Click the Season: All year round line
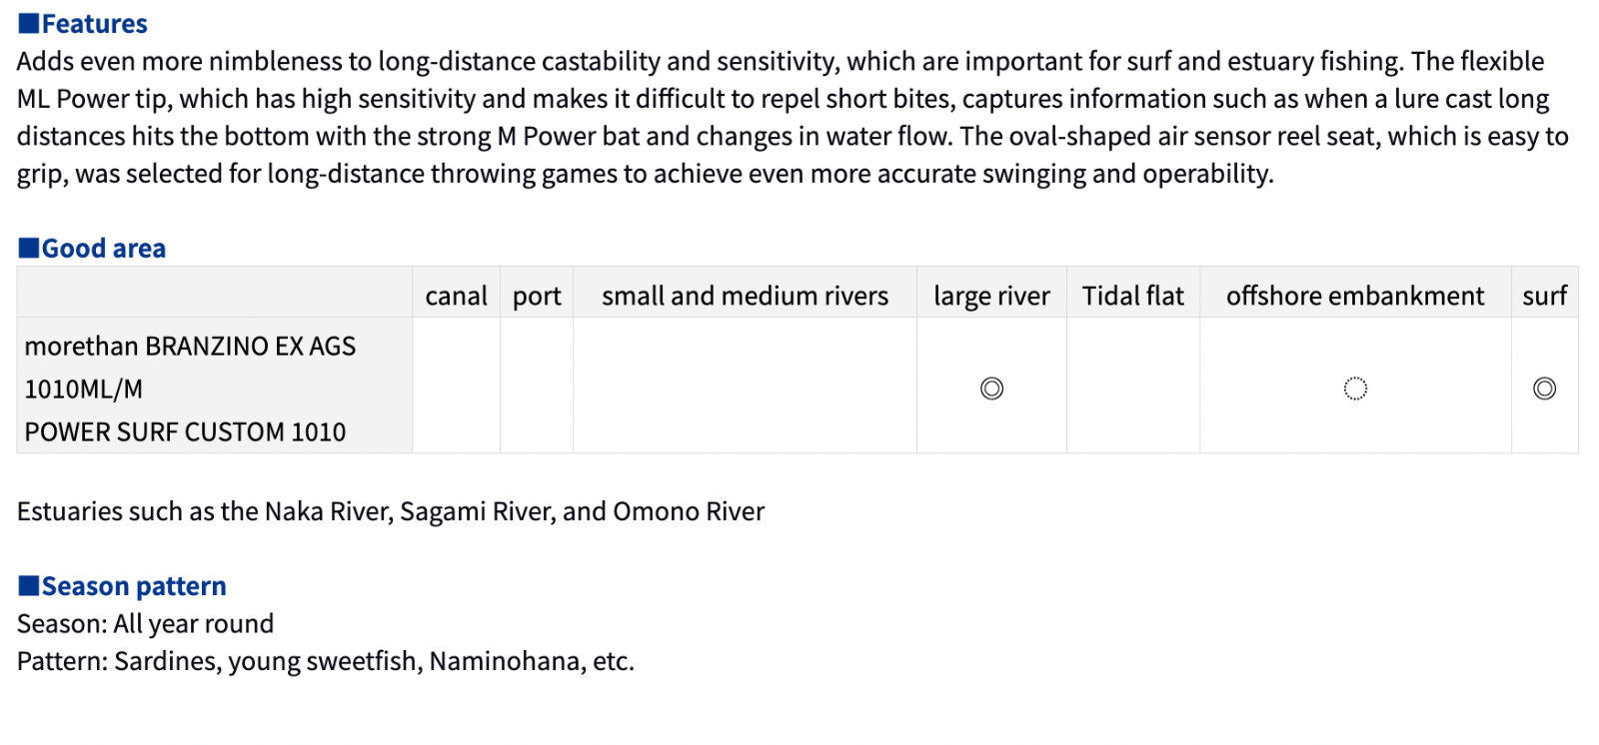 coord(145,624)
